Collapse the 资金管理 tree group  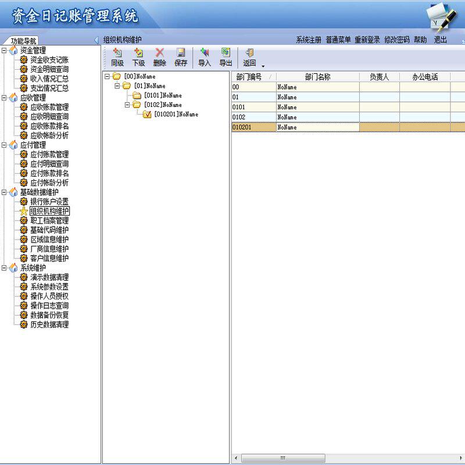point(4,51)
